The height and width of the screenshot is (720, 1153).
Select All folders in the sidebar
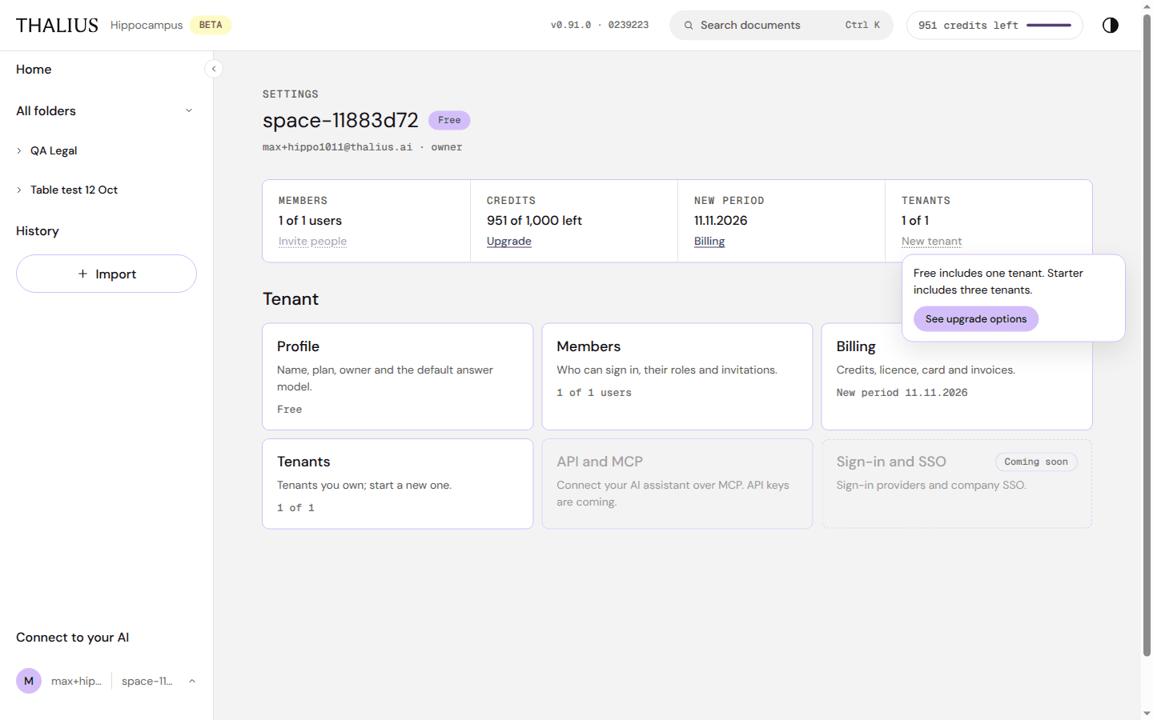click(x=46, y=111)
